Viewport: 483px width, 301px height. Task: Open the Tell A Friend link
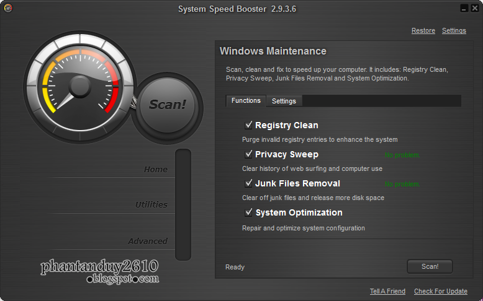pyautogui.click(x=387, y=291)
